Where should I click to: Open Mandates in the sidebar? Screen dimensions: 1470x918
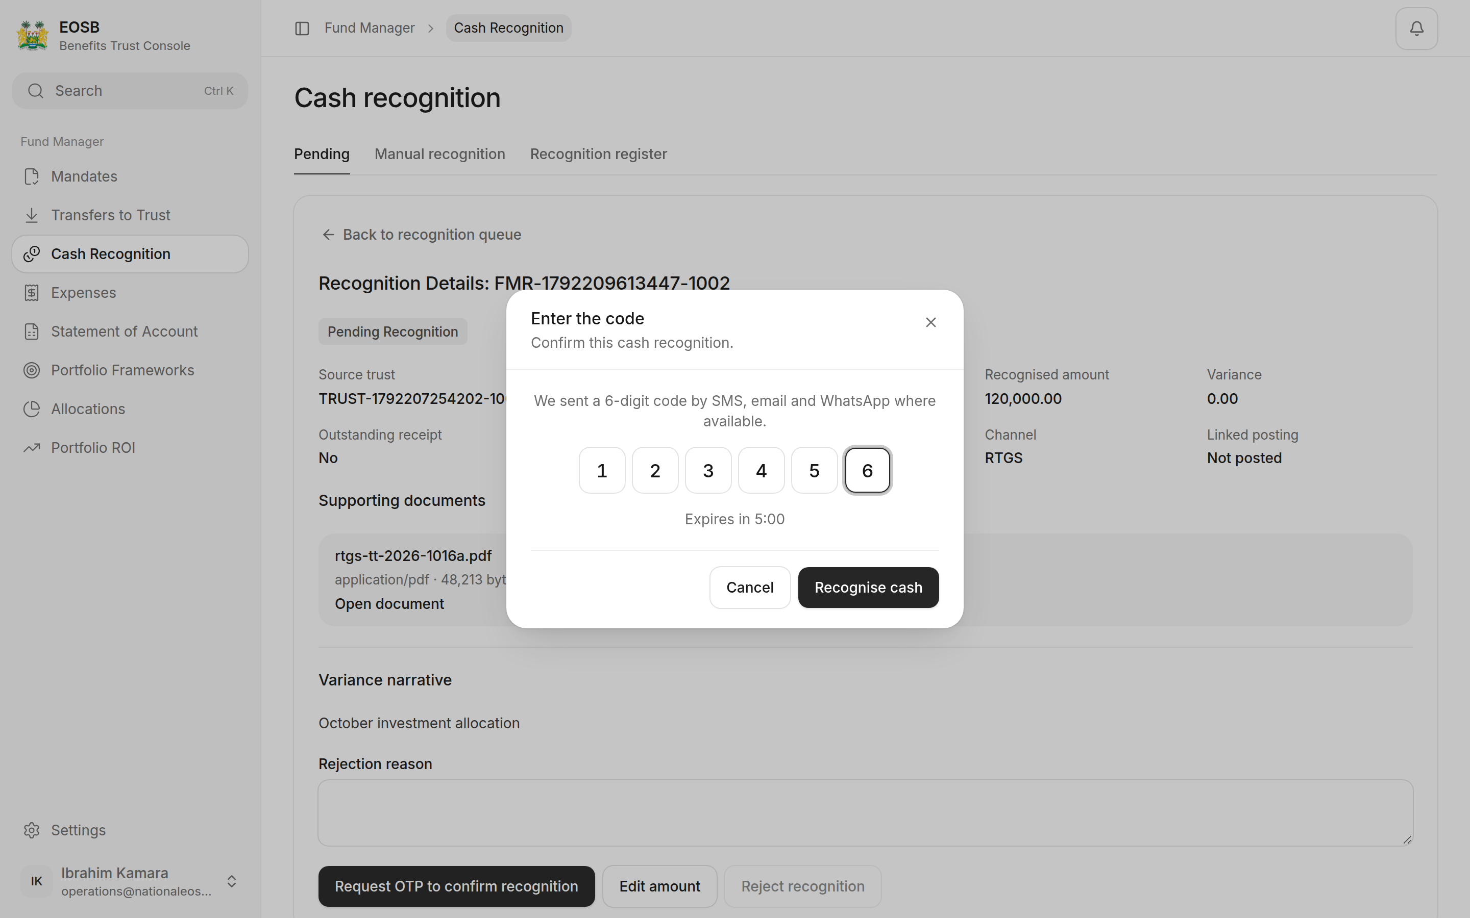[x=130, y=176]
